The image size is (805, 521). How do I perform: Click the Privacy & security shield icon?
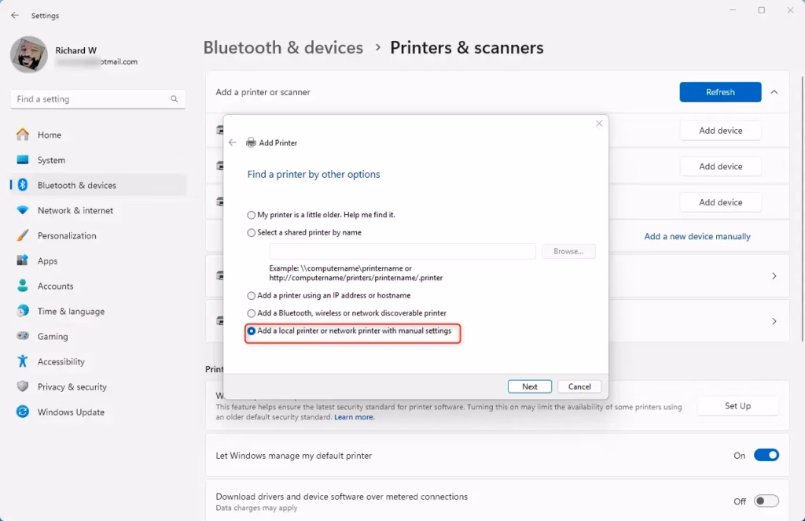[23, 386]
